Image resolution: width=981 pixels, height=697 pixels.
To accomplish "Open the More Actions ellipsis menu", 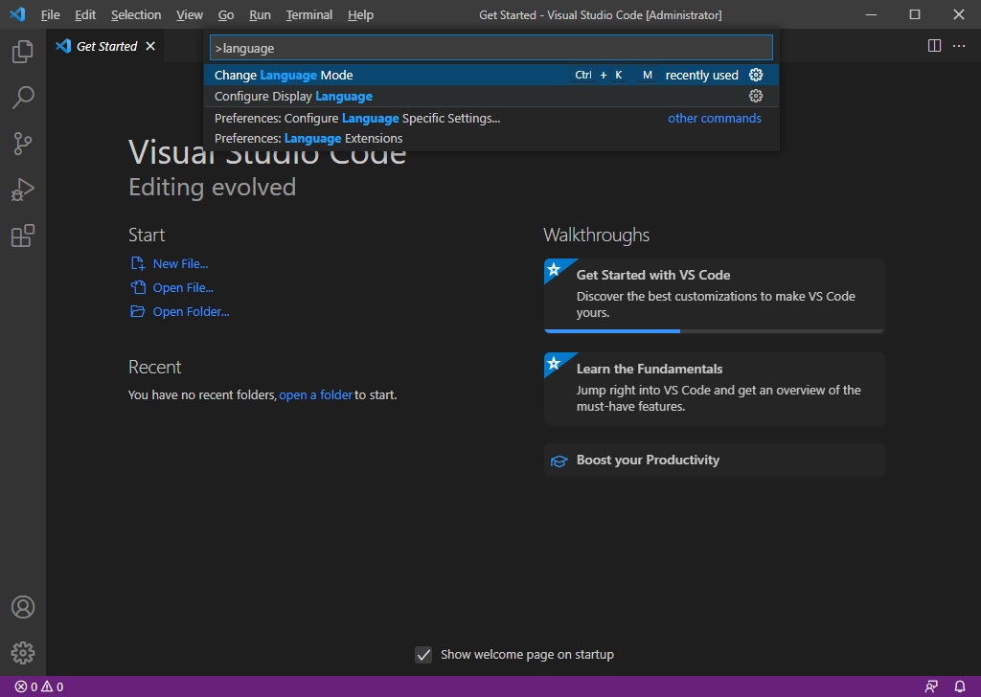I will [x=958, y=46].
